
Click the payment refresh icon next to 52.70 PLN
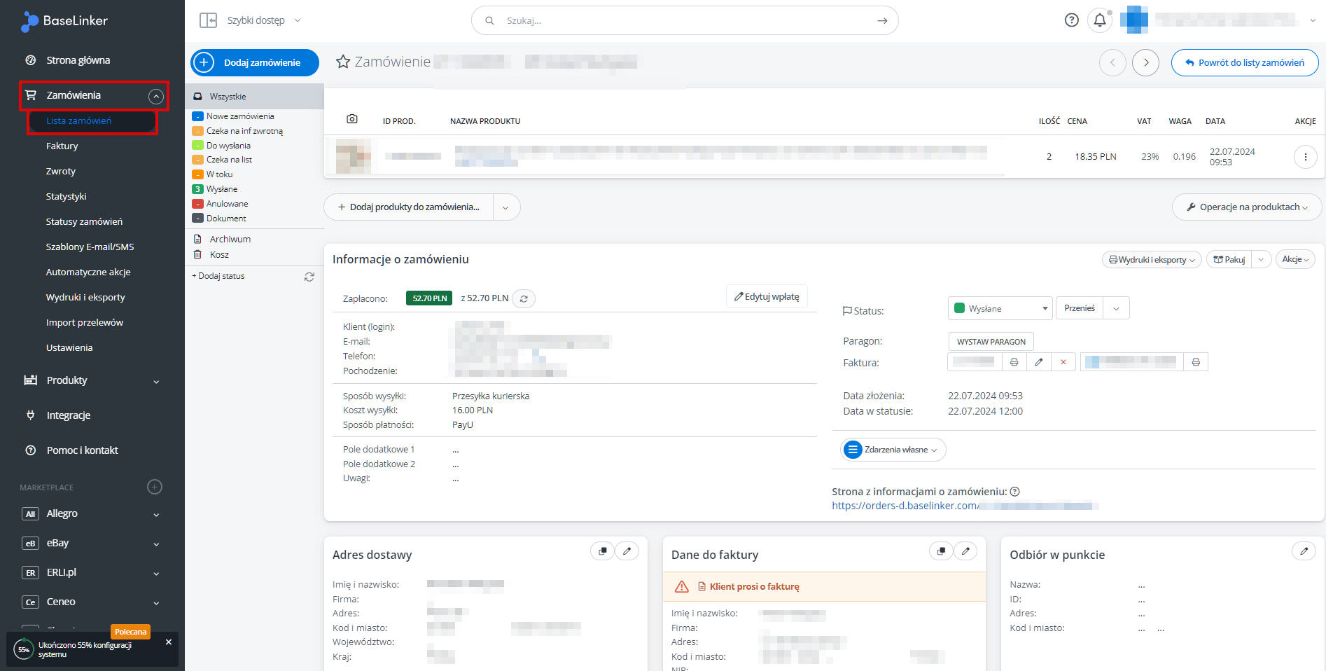524,299
